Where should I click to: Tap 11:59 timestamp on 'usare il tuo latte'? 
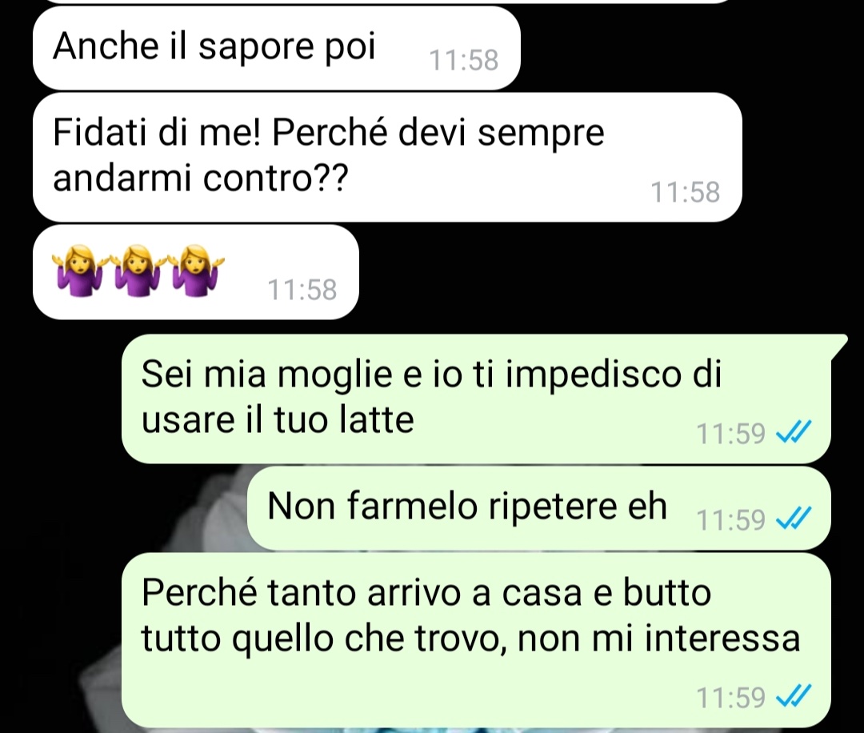730,433
